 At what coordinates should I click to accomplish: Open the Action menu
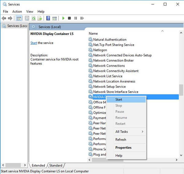point(17,11)
